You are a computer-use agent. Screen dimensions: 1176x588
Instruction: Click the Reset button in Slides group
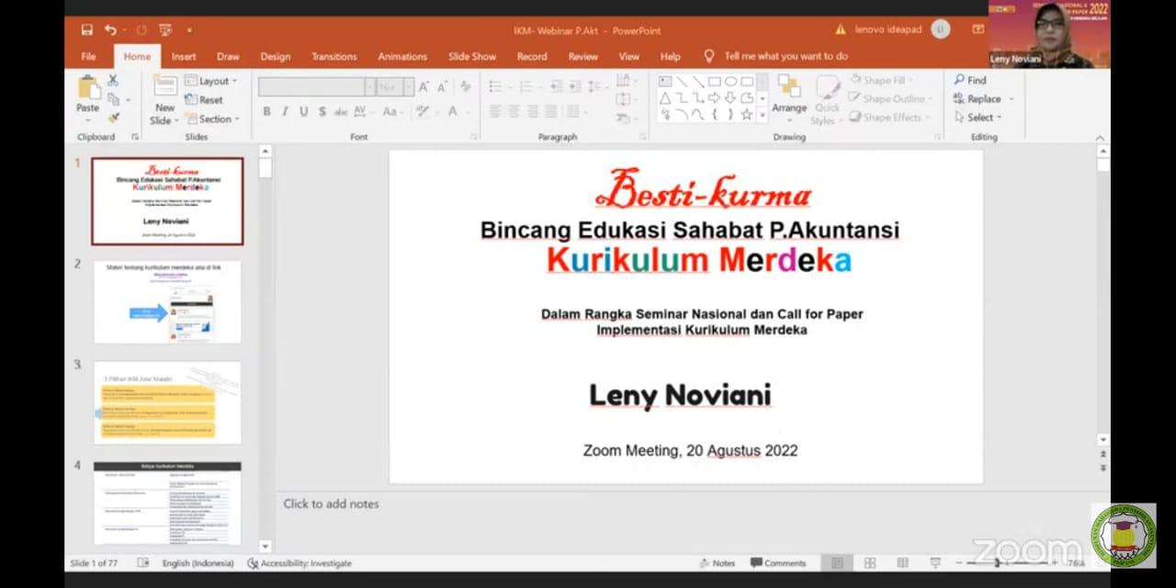pos(204,99)
